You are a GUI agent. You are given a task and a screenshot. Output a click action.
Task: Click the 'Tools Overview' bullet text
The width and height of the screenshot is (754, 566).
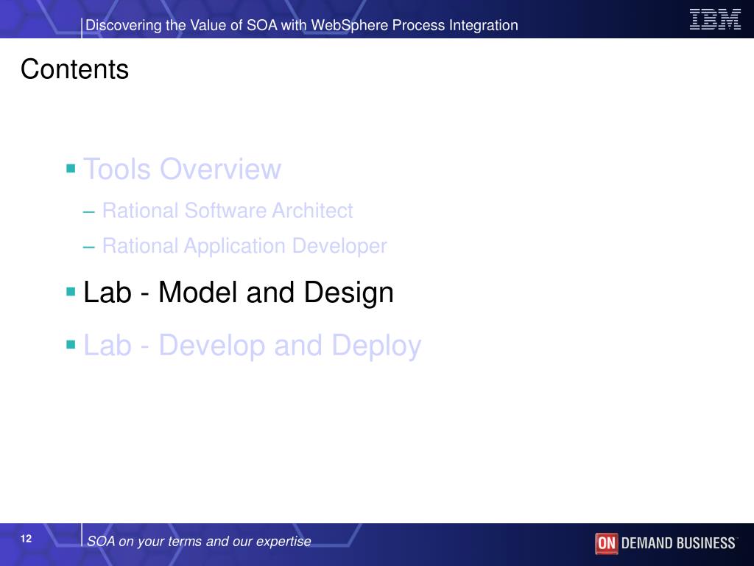[x=183, y=169]
